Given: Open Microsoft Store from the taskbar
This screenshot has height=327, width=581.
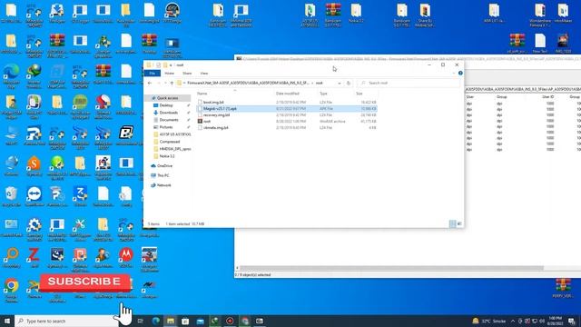Looking at the screenshot, I should tap(185, 321).
